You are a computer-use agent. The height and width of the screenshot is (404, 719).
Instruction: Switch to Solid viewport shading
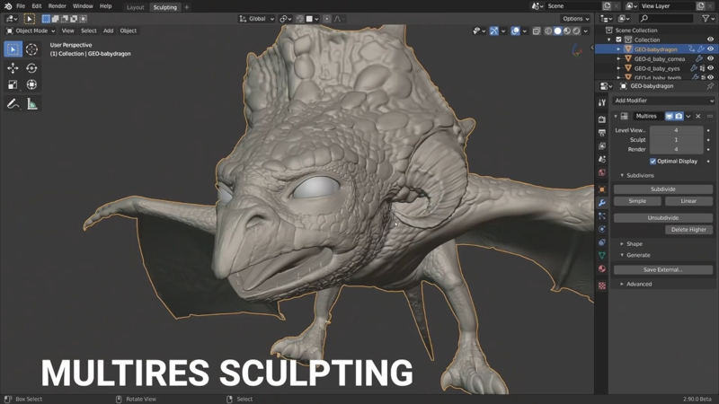557,31
